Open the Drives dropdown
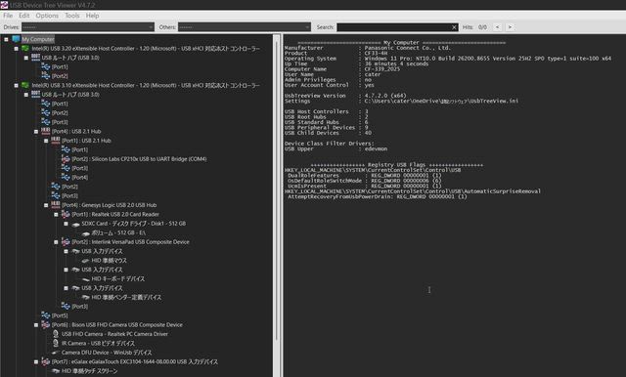This screenshot has height=377, width=626. [x=88, y=27]
